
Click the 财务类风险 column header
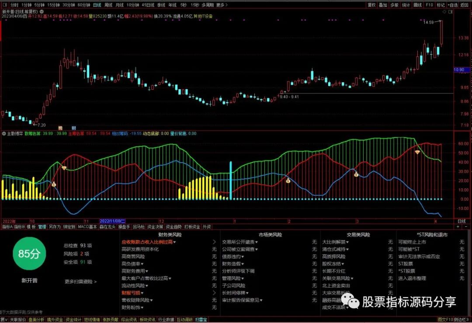pos(170,235)
